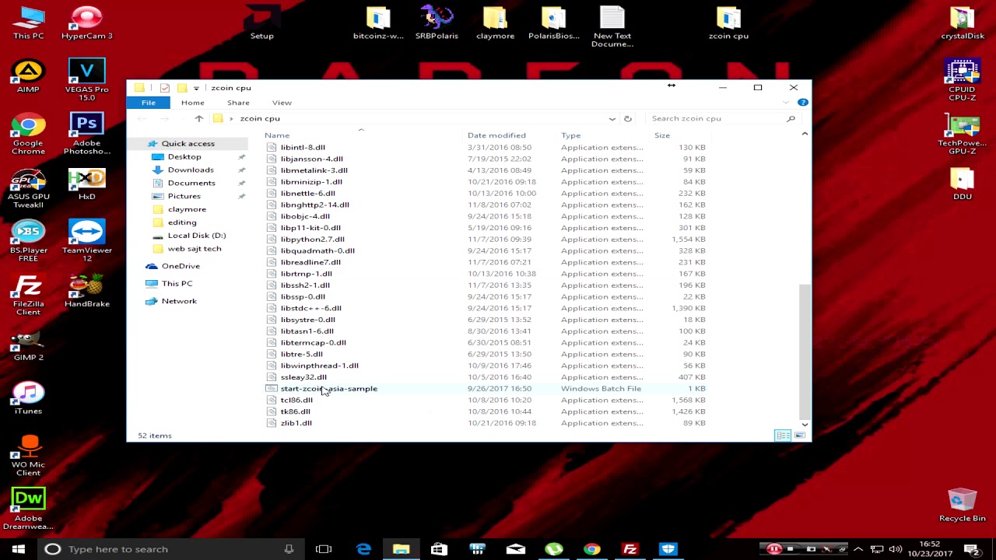Open iTunes desktop shortcut

point(28,398)
